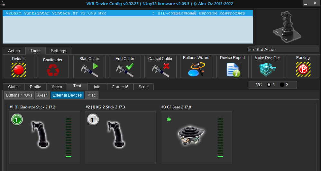Show the External Devices test page
This screenshot has height=171, width=321.
tap(67, 95)
